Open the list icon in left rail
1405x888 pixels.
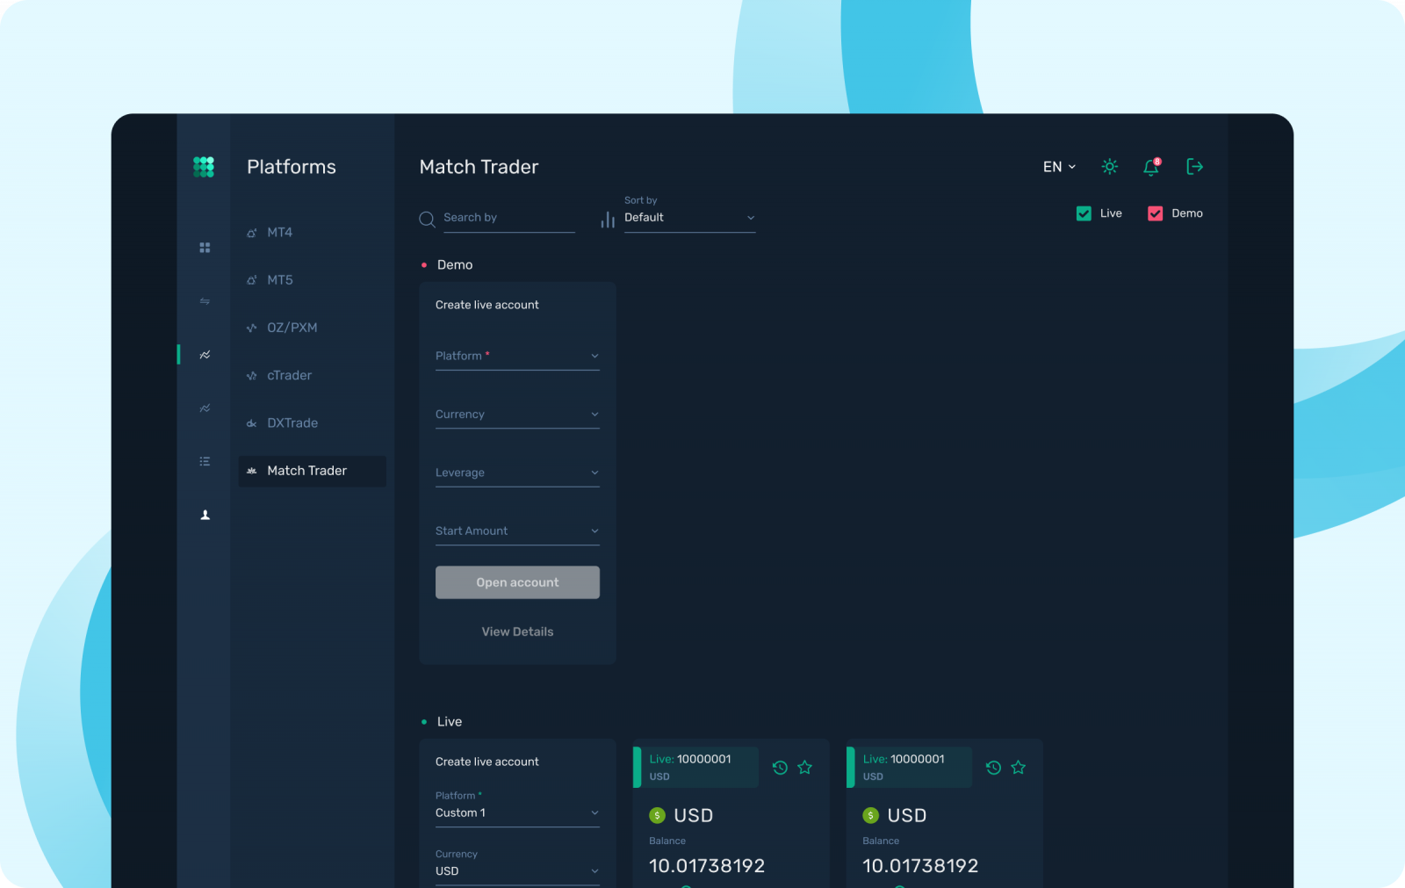point(205,461)
